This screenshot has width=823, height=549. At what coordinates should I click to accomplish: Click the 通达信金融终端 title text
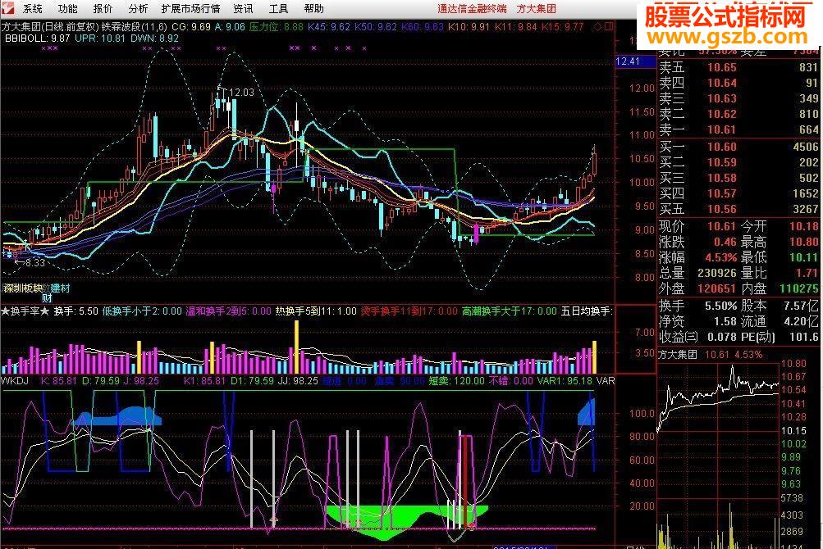(473, 8)
